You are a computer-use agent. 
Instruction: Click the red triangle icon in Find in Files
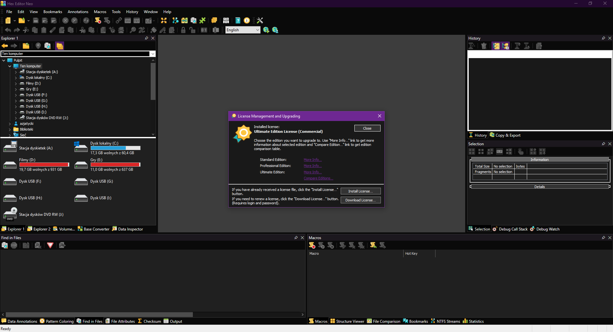click(50, 245)
